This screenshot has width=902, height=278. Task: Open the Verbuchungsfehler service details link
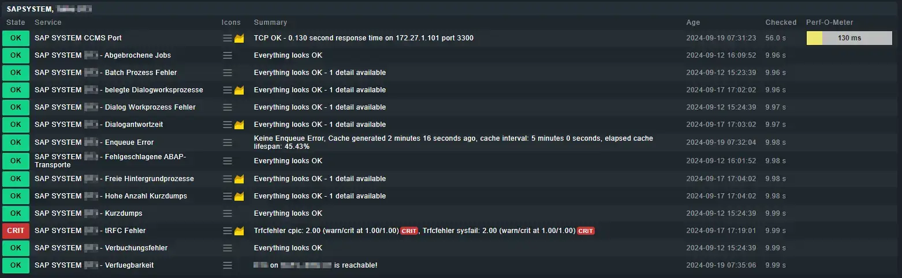pyautogui.click(x=136, y=248)
